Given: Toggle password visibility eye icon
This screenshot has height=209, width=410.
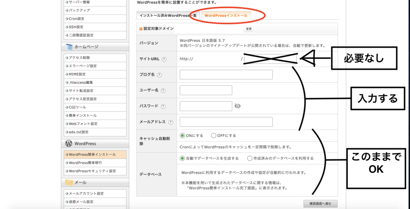Looking at the screenshot, I should (237, 106).
